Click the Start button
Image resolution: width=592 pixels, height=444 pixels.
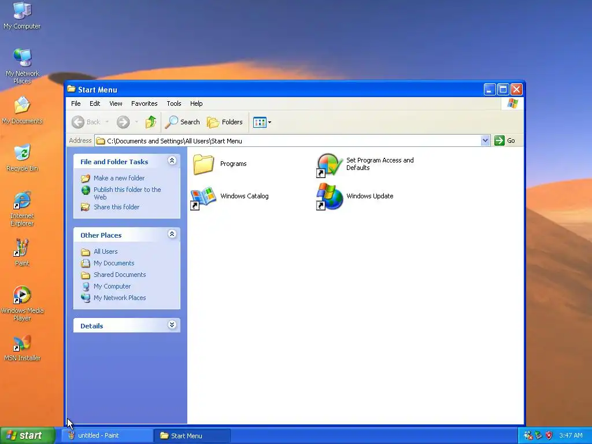[28, 436]
